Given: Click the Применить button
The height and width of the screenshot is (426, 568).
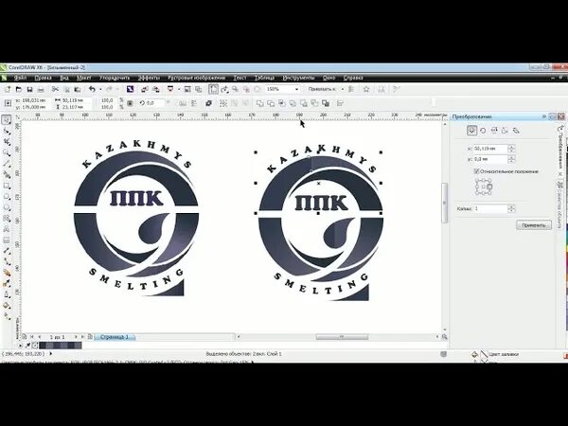Looking at the screenshot, I should coord(534,225).
